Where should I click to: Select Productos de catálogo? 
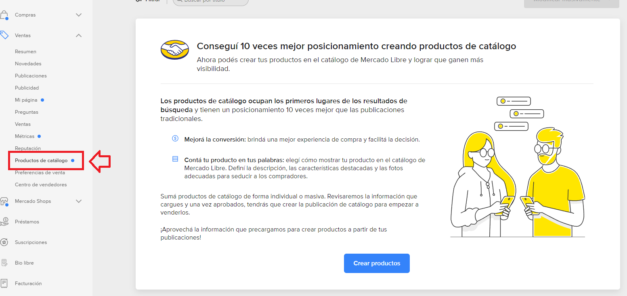(x=41, y=161)
